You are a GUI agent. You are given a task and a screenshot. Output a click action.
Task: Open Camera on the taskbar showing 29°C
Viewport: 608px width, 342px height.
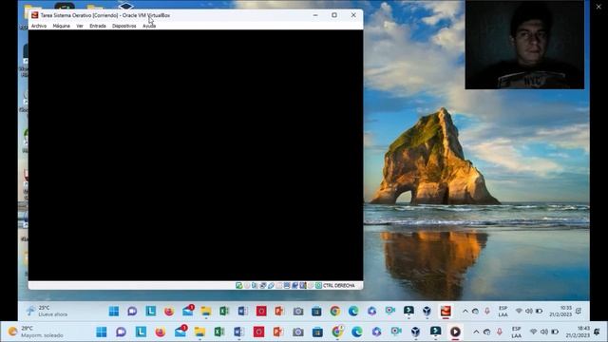(x=297, y=332)
